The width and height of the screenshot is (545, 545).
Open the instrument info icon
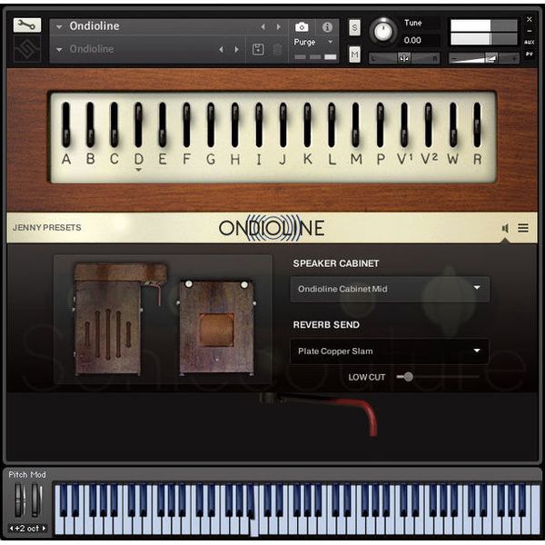[327, 26]
